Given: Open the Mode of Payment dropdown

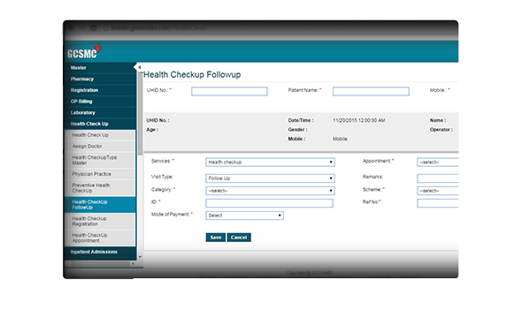Looking at the screenshot, I should [244, 216].
